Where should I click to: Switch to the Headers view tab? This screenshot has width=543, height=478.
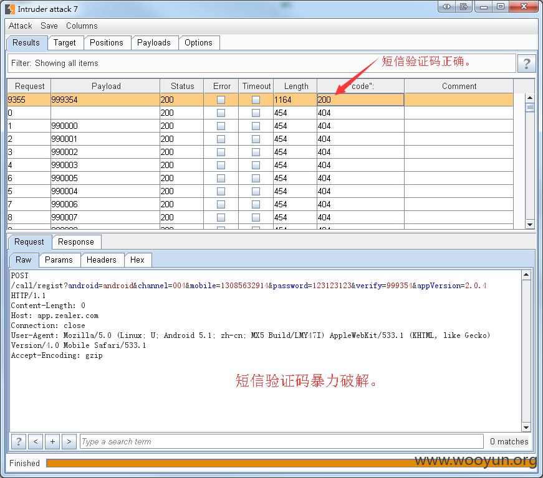102,260
